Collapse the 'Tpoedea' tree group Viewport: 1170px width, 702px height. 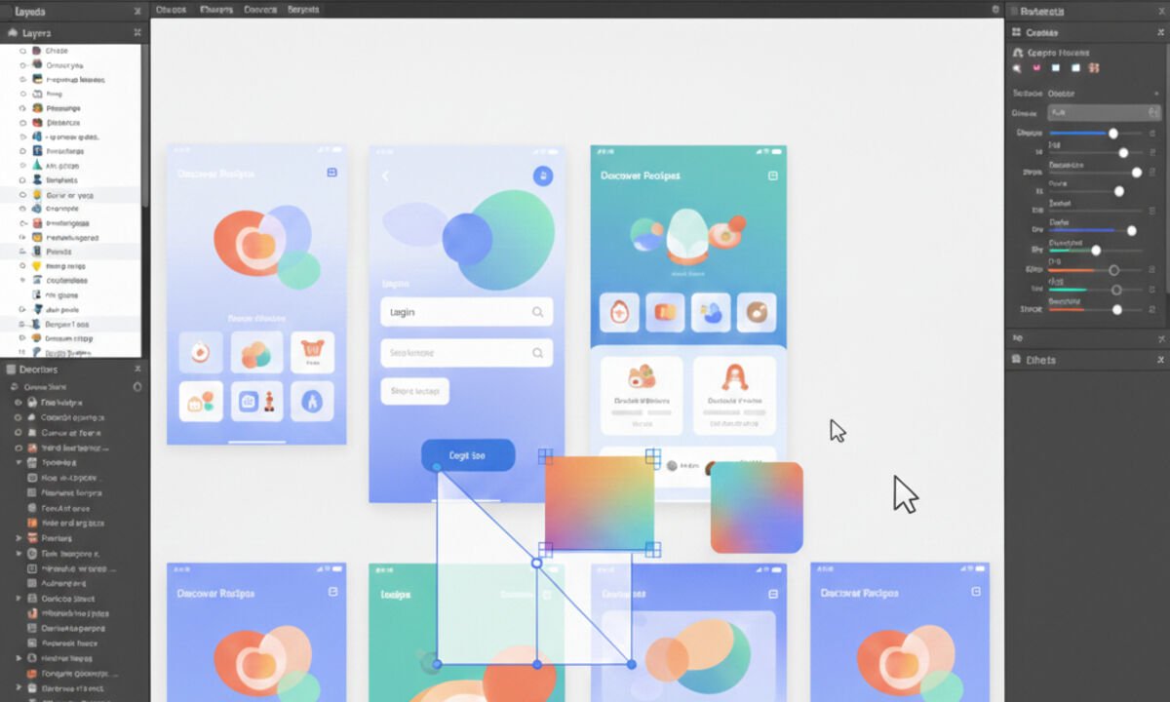19,462
